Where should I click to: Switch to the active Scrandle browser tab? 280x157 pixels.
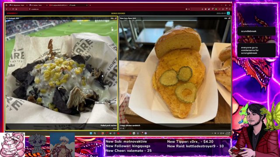(x=78, y=5)
